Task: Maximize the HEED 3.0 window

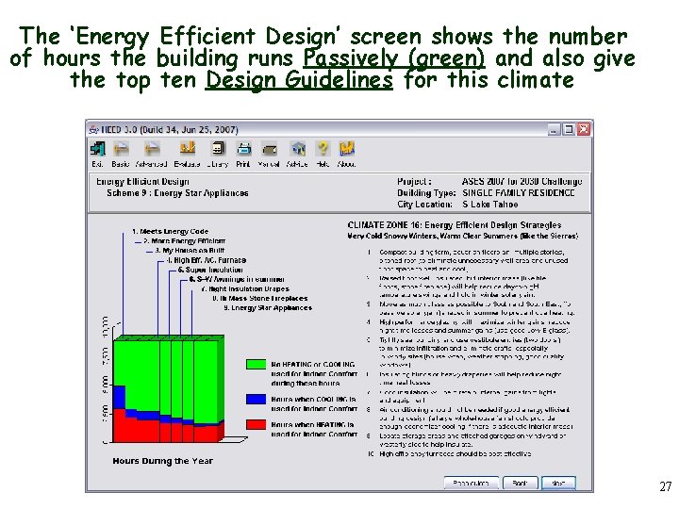Action: tap(569, 129)
